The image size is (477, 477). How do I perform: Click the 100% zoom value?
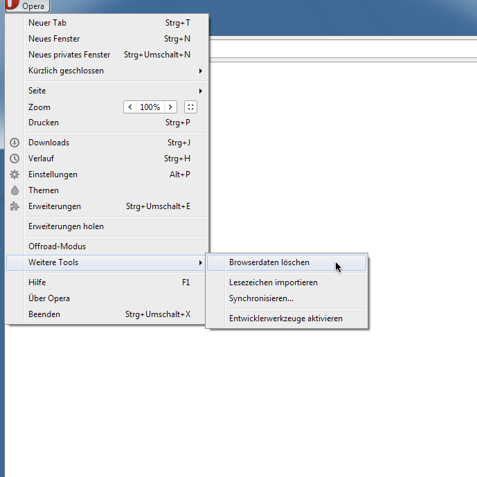(150, 107)
